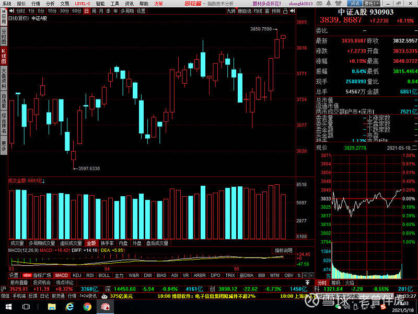
Task: Select the BOLL indicator tab
Action: coord(104,275)
